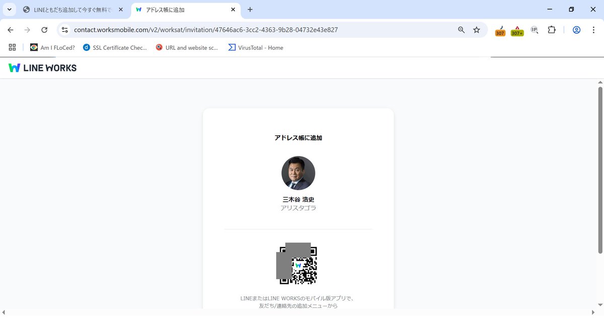Screen dimensions: 604x321
Task: Go back to the previous page
Action: click(x=10, y=30)
